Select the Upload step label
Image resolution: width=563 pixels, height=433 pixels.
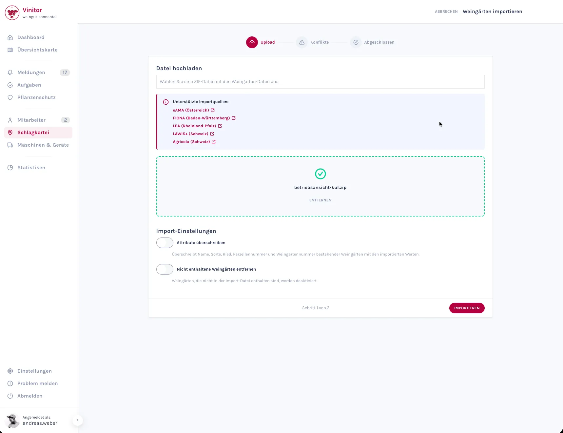(x=267, y=42)
